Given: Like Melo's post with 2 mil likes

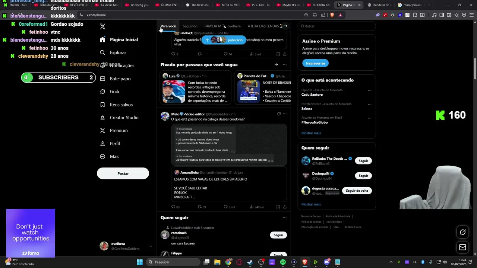Looking at the screenshot, I should pyautogui.click(x=229, y=207).
